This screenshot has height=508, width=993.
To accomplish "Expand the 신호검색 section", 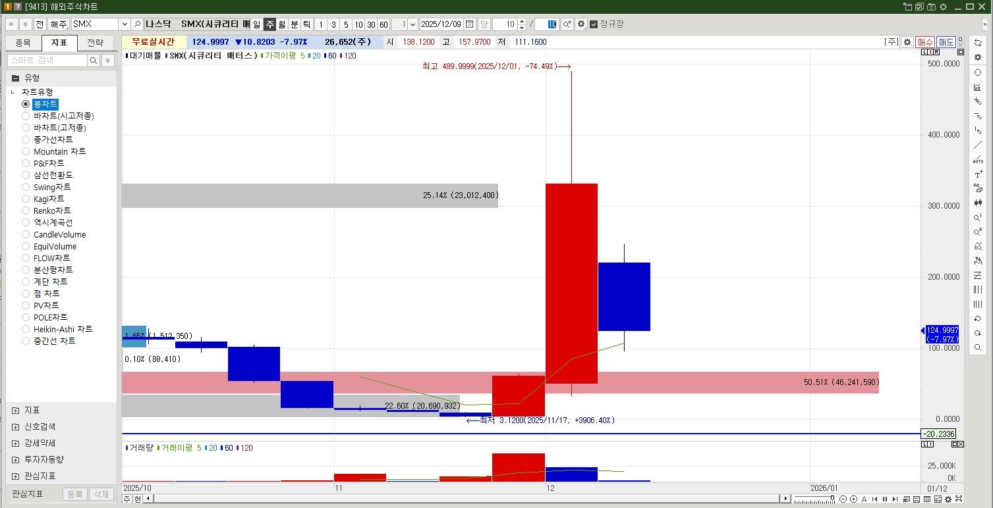I will coord(15,426).
